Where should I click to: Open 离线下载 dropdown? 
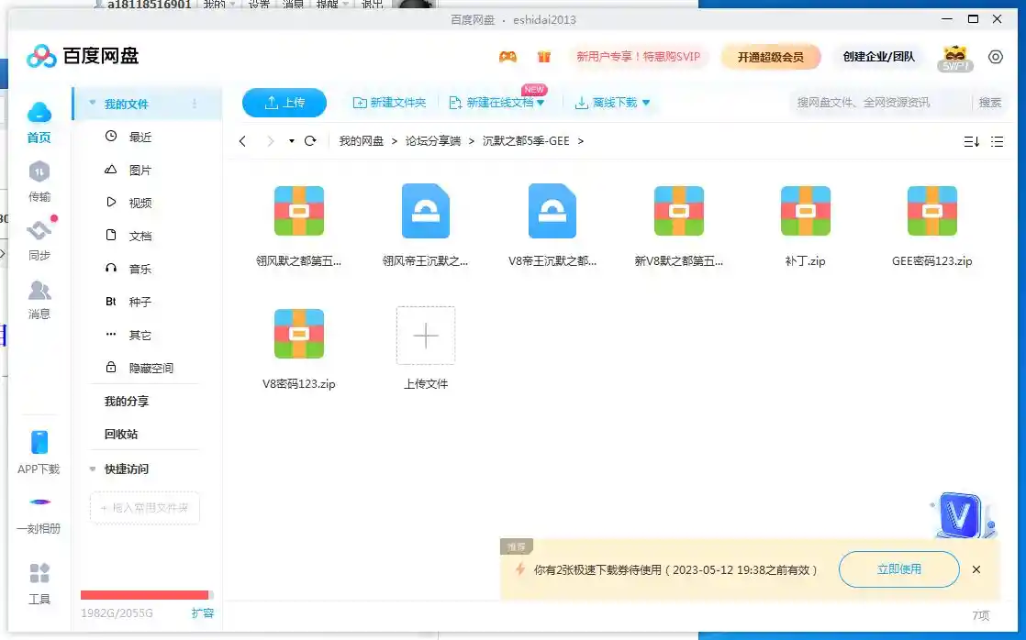tap(612, 103)
